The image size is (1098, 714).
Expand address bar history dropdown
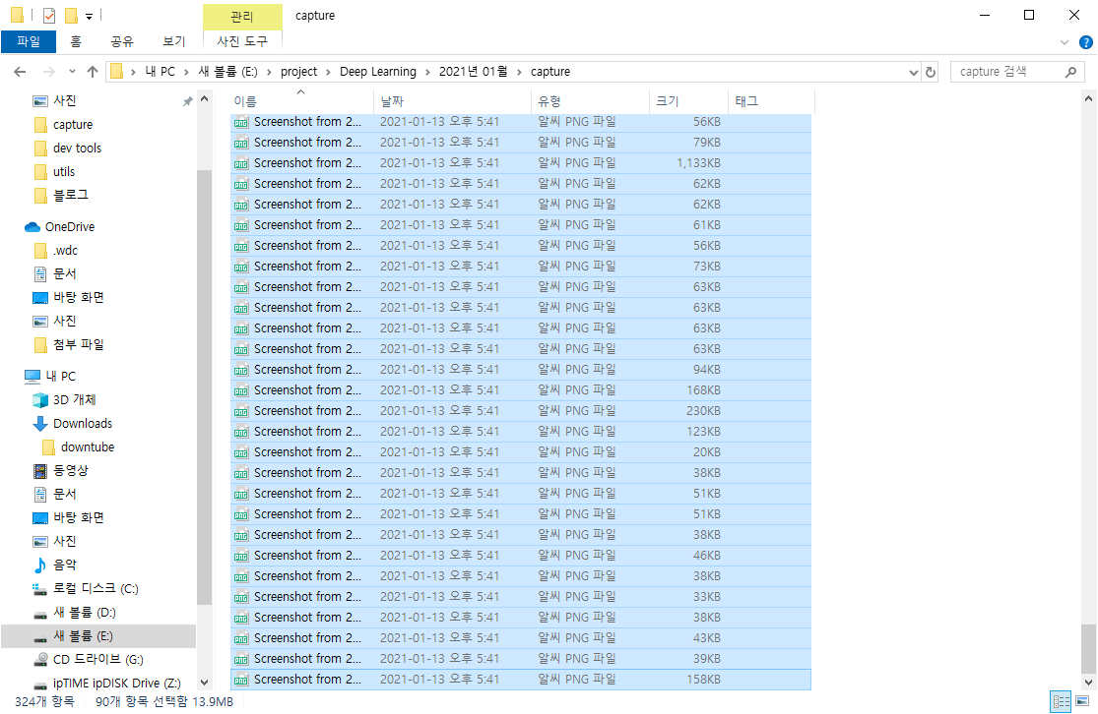(x=913, y=72)
